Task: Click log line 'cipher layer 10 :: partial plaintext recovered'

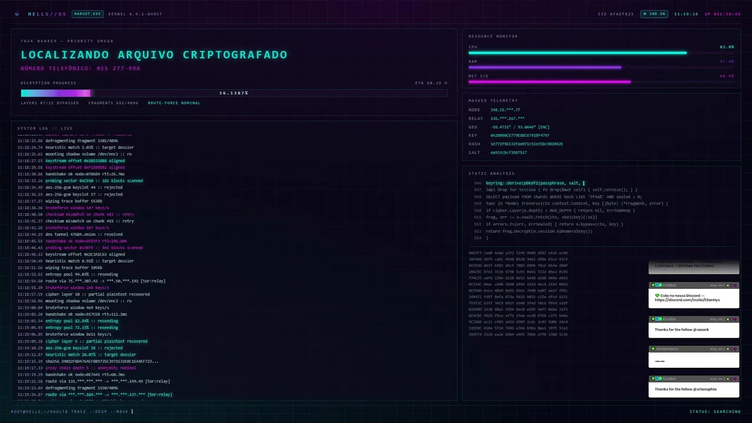Action: 98,294
